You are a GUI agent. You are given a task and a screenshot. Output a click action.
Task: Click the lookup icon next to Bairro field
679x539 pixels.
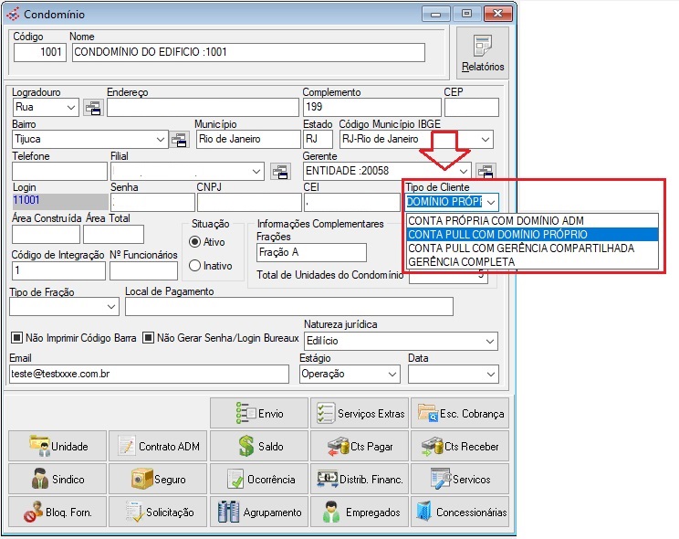[179, 140]
